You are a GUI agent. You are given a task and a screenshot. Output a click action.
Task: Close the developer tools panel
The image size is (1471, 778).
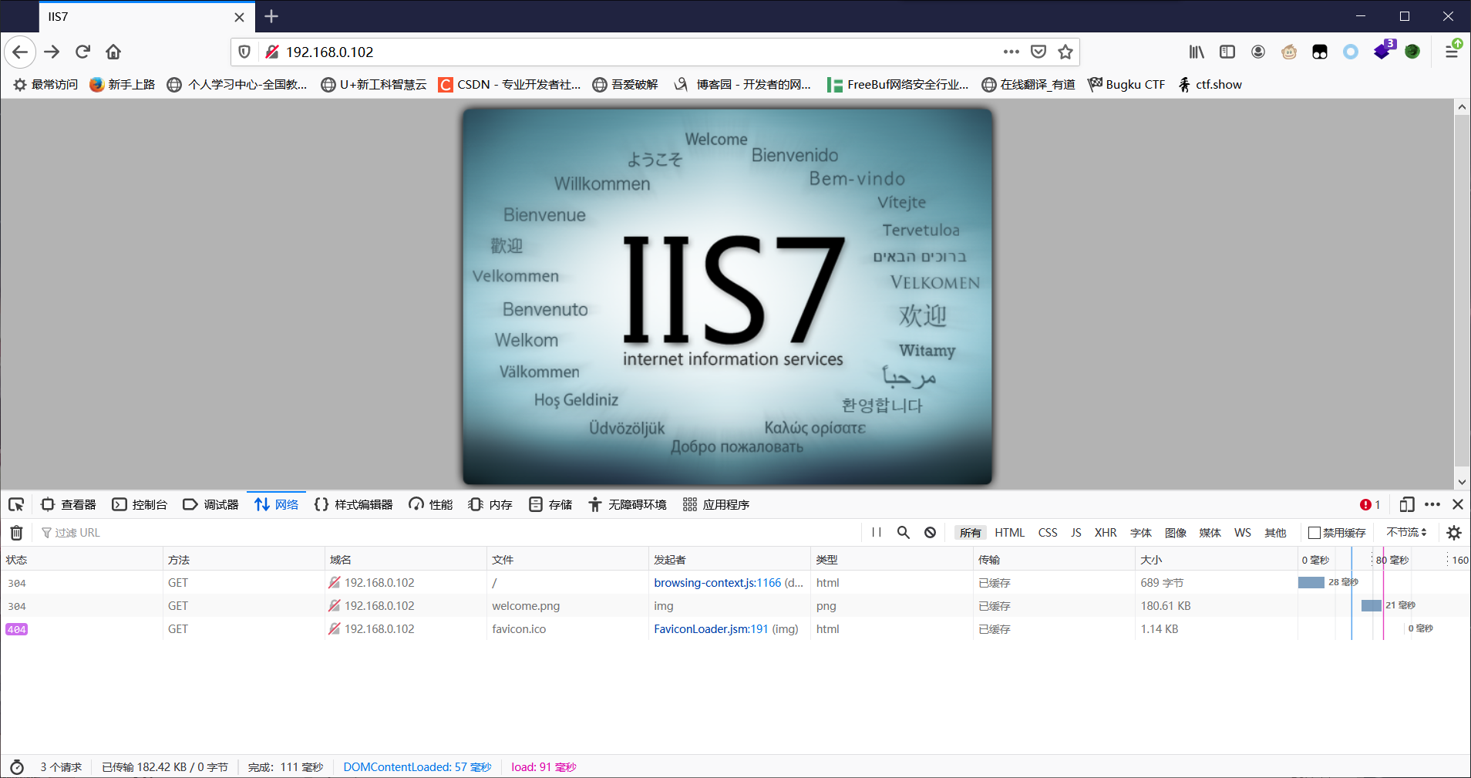(x=1458, y=504)
